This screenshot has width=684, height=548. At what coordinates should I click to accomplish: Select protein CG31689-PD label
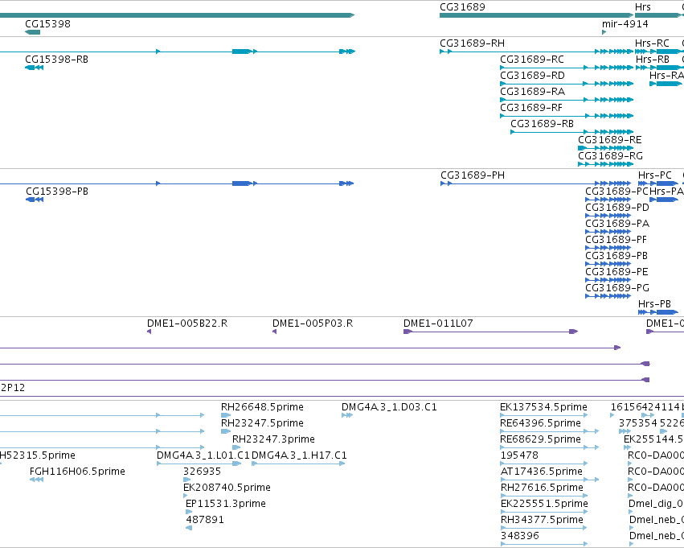tap(616, 208)
